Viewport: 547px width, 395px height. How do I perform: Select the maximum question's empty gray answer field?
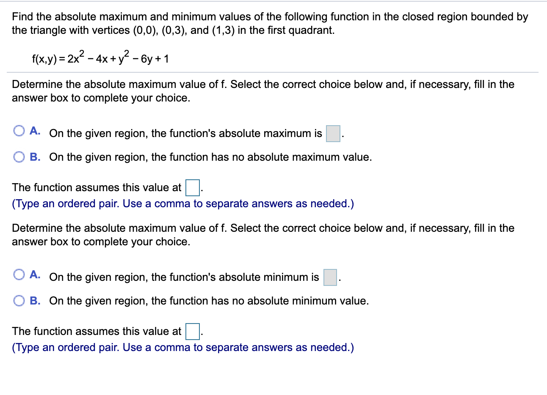(x=333, y=133)
